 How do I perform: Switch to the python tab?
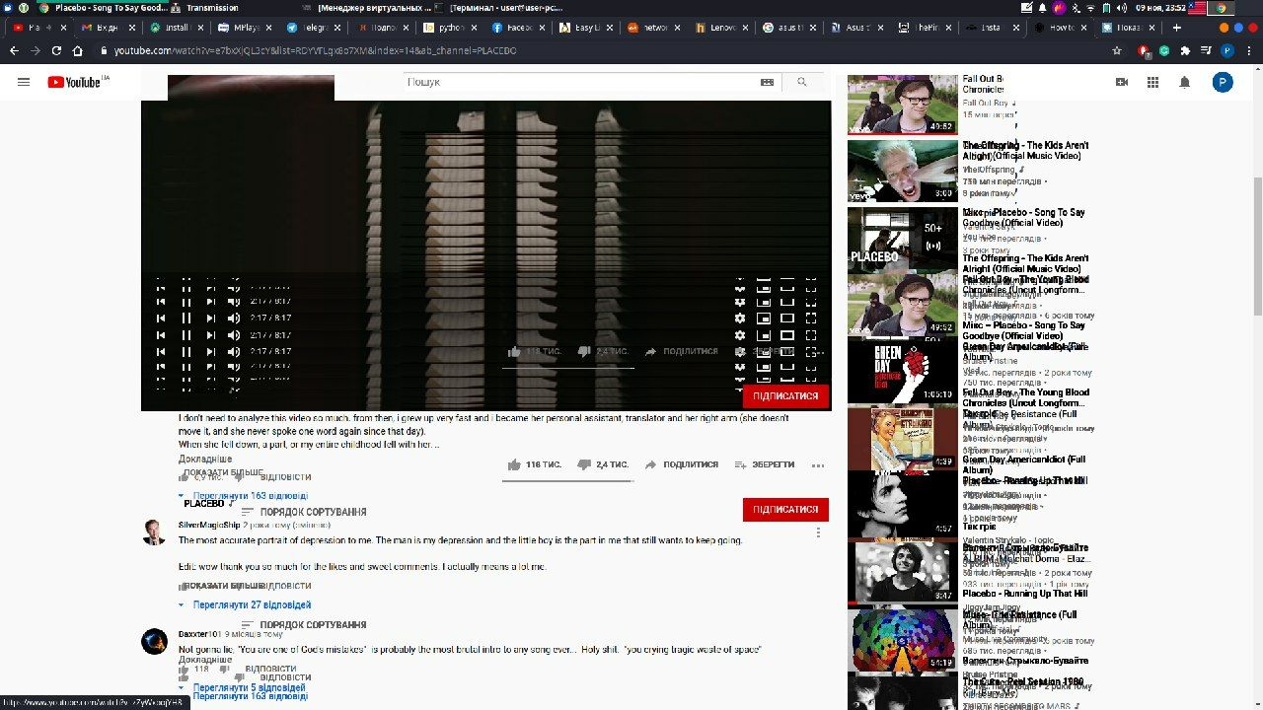pyautogui.click(x=447, y=28)
